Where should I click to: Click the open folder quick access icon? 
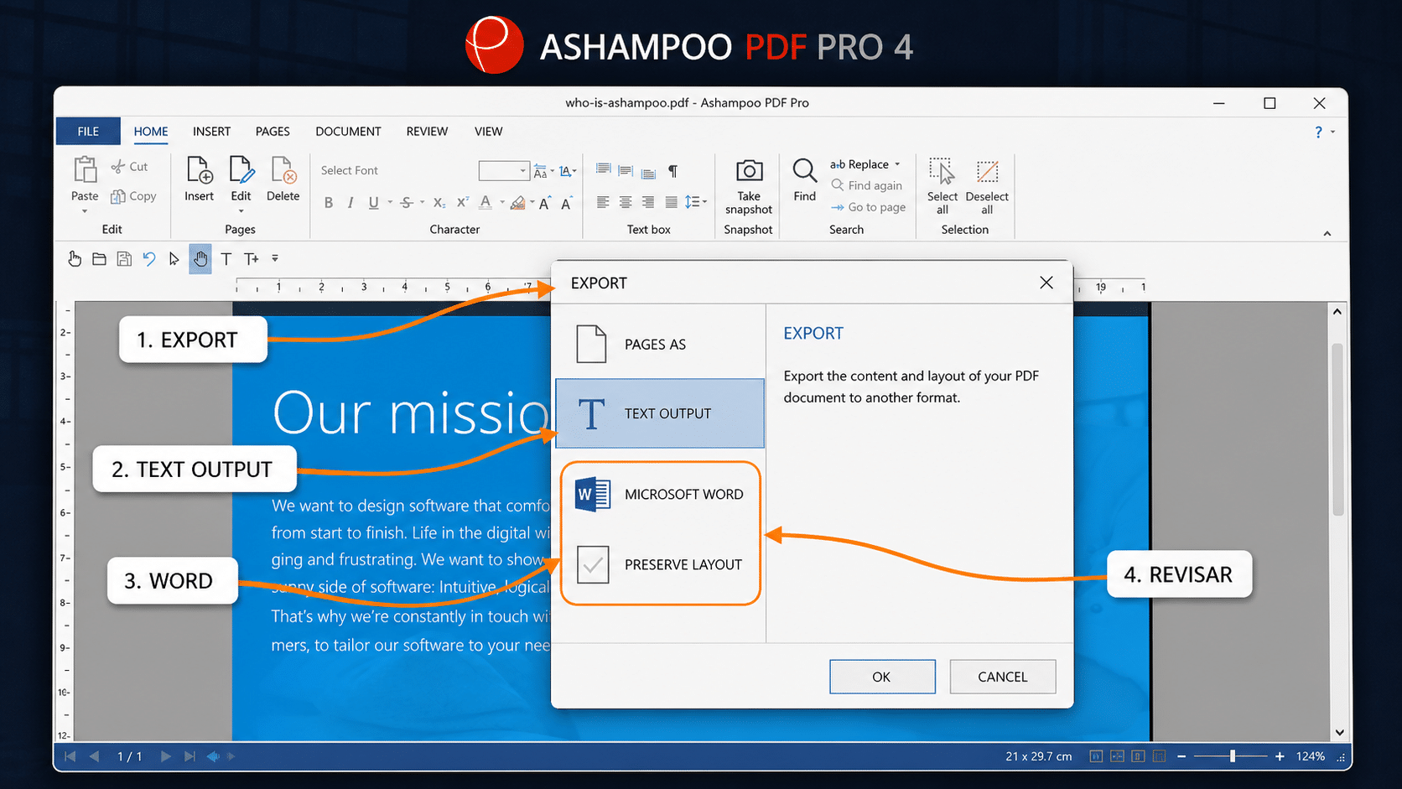99,259
